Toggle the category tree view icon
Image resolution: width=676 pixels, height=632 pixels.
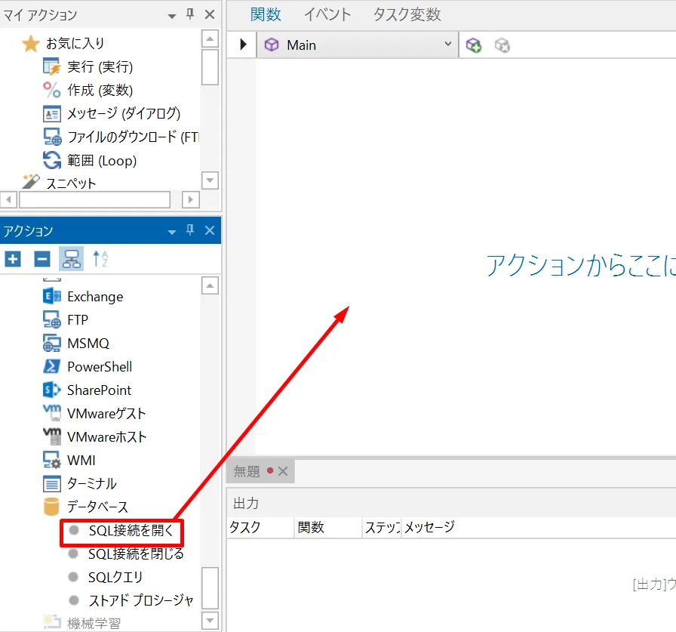click(x=72, y=259)
